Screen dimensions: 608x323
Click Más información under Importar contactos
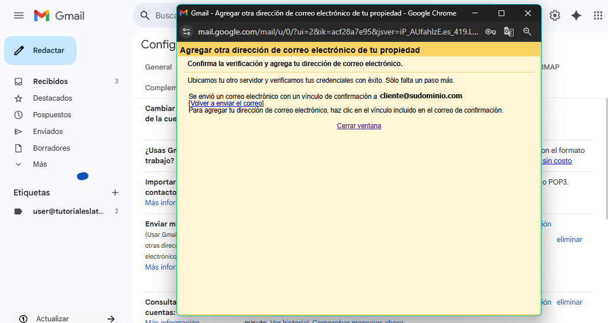pos(161,202)
